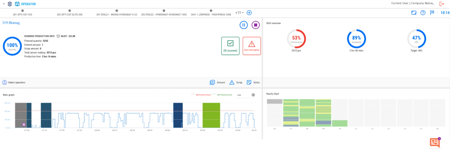Click Planned quantity: 5292 text
Viewport: 450px width, 155px height.
tap(36, 41)
